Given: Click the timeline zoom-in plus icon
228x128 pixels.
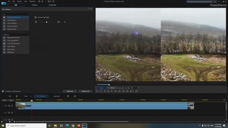Looking at the screenshot, I should click(x=14, y=122).
